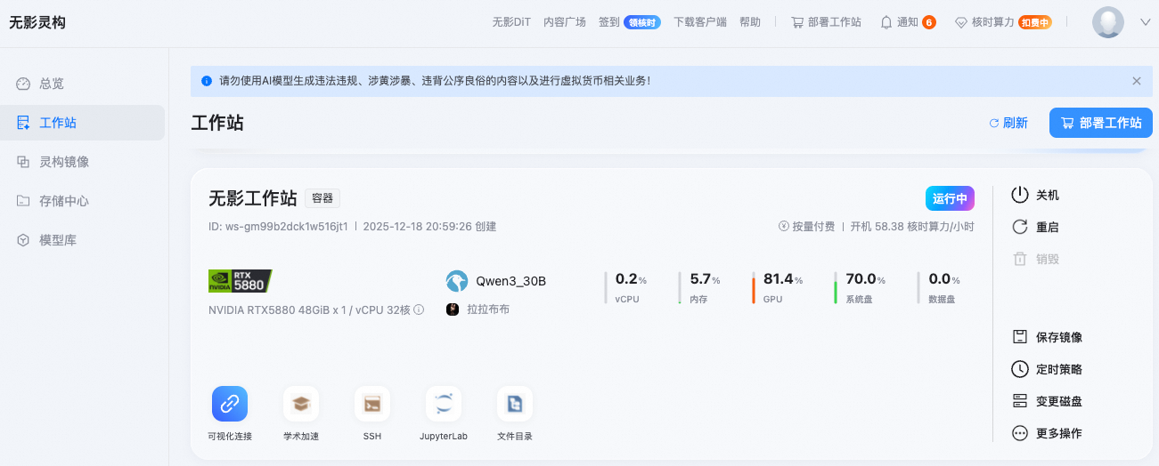Expand the user avatar dropdown arrow
The width and height of the screenshot is (1159, 466).
click(x=1145, y=22)
